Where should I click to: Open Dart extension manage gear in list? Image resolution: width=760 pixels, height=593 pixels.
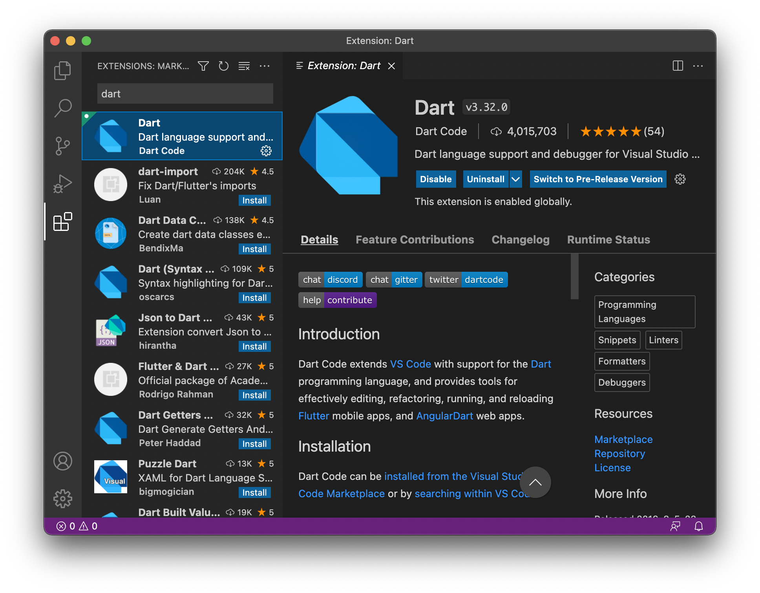(266, 151)
